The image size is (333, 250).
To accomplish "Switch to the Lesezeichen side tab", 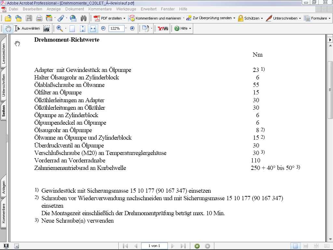I will (4, 54).
